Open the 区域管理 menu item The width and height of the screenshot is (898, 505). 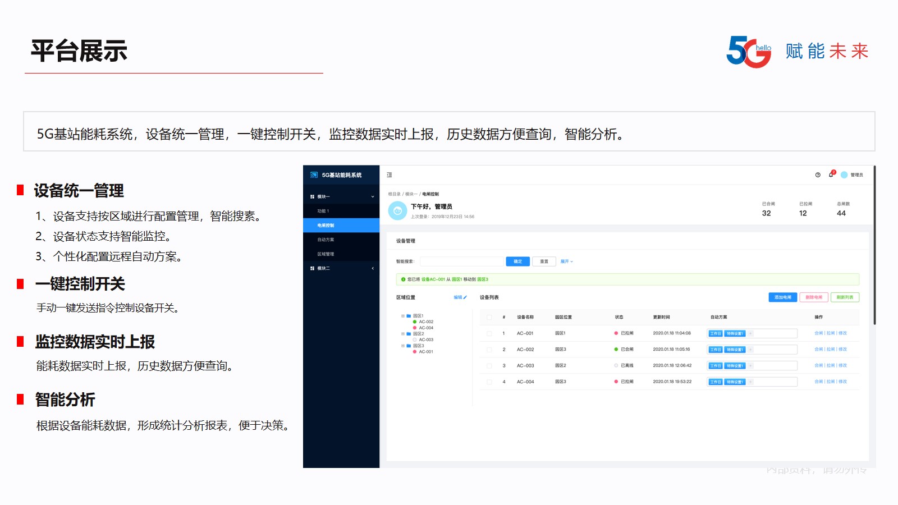[x=341, y=254]
